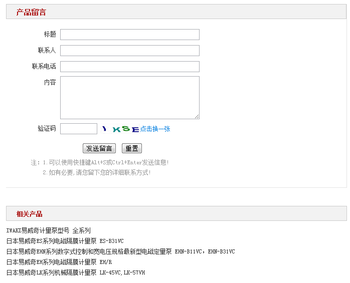The image size is (350, 283).
Task: Open the LK系列机械隔膜计量泵 LK-45VC link
Action: 76,272
